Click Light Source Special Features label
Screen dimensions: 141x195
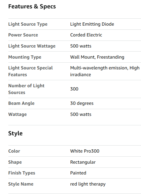click(30, 71)
